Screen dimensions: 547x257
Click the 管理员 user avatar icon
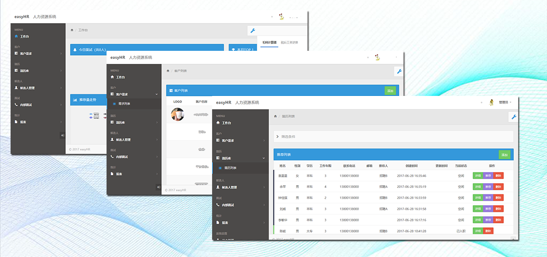(491, 102)
